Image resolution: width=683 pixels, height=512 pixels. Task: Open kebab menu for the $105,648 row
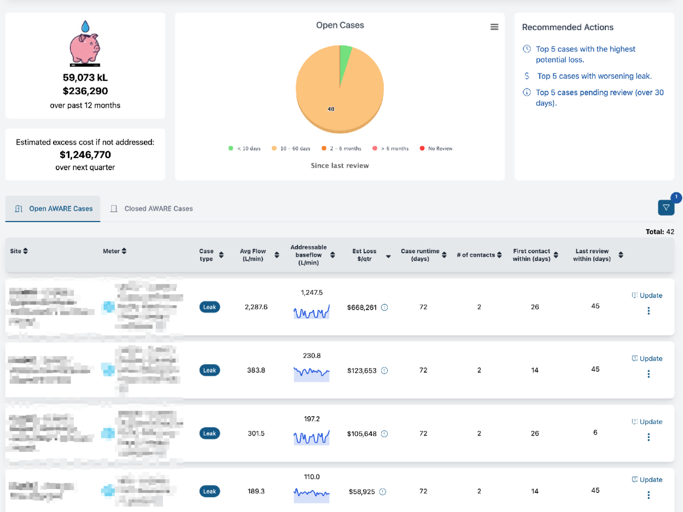[649, 437]
